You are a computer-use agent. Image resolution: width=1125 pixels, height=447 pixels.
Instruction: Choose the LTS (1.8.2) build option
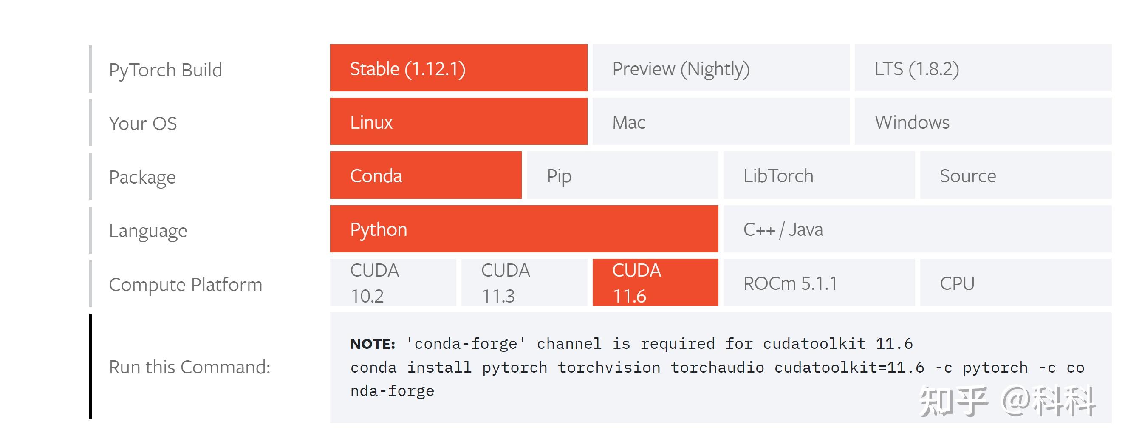917,69
